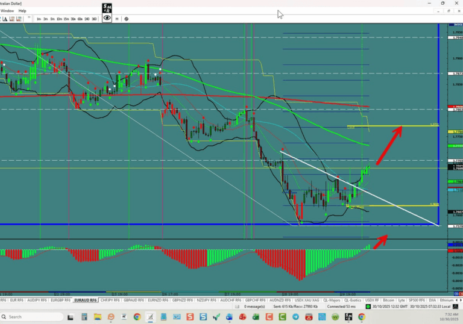This screenshot has height=324, width=463.
Task: Switch to the QL-Exotics tab
Action: tap(353, 300)
